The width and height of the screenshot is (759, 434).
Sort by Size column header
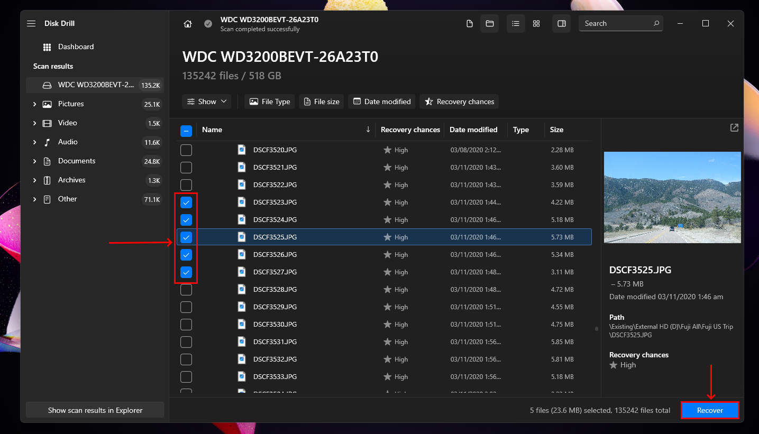(x=556, y=130)
